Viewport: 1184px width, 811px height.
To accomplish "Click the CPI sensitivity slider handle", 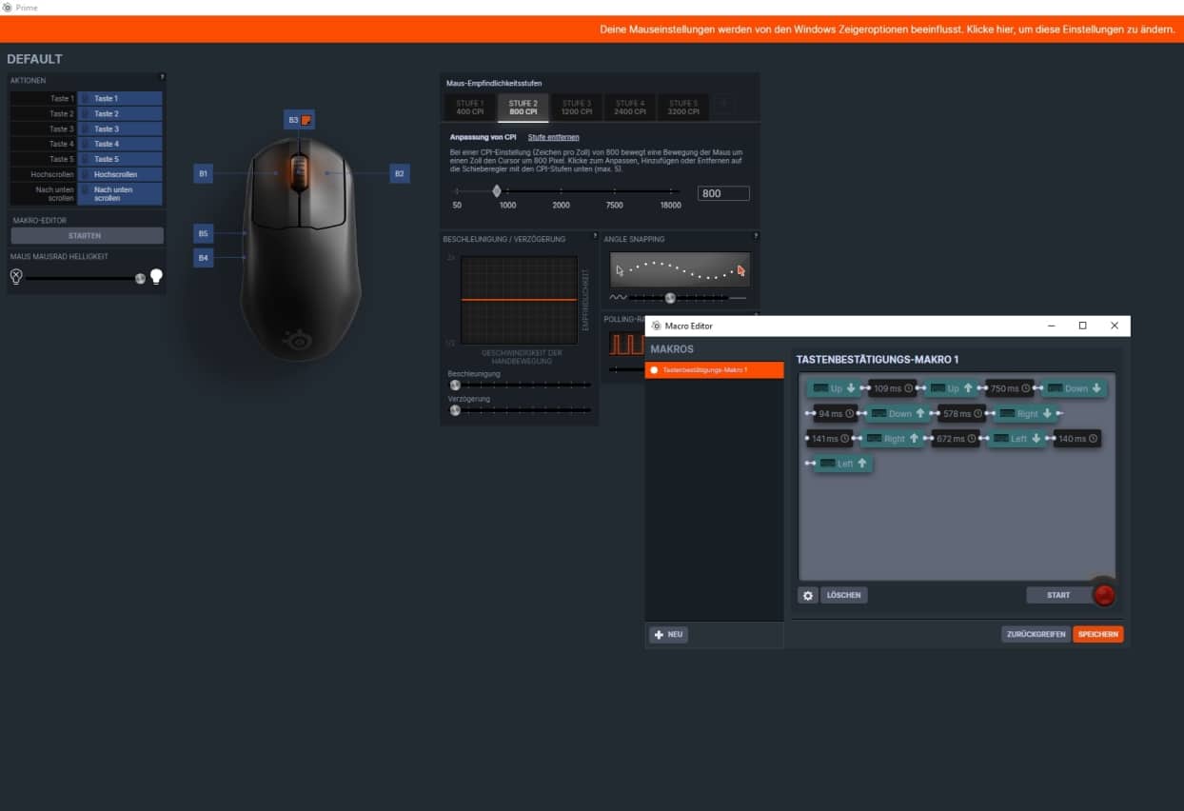I will [x=497, y=191].
